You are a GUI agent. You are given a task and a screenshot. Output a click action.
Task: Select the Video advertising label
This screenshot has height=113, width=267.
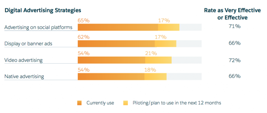[x=23, y=60]
